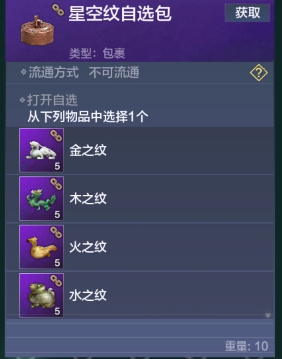Click the copper box item icon in the header

(x=38, y=30)
